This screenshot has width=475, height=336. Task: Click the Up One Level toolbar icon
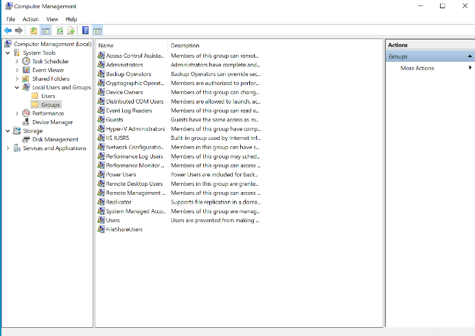(34, 31)
